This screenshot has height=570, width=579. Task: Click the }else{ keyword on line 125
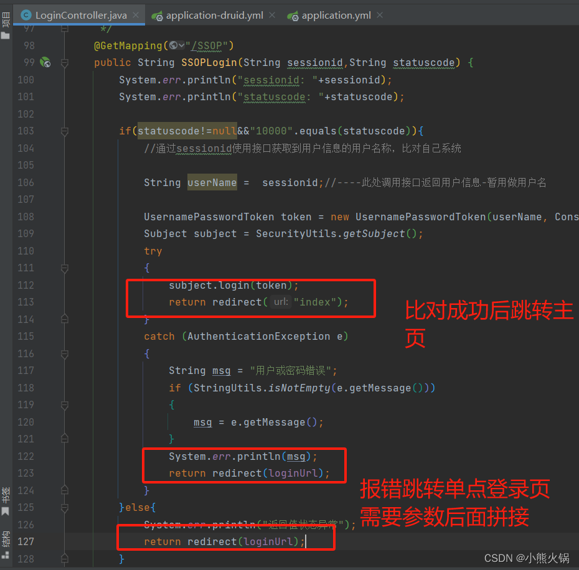coord(138,507)
